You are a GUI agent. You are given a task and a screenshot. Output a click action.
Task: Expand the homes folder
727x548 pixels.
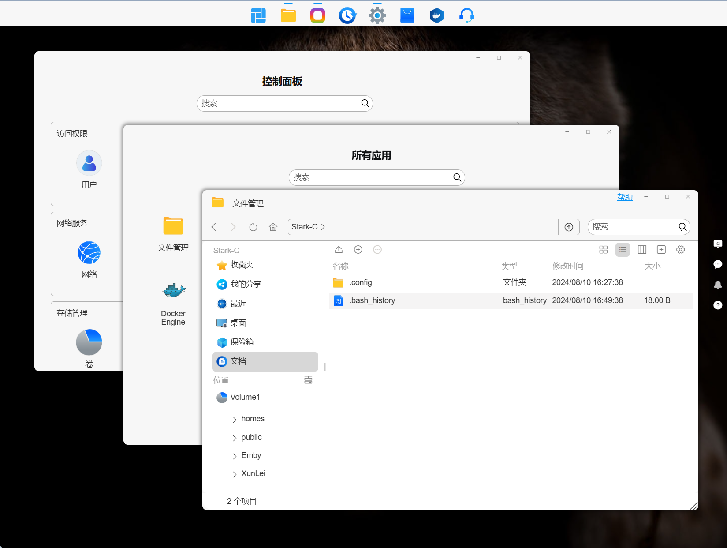tap(234, 420)
